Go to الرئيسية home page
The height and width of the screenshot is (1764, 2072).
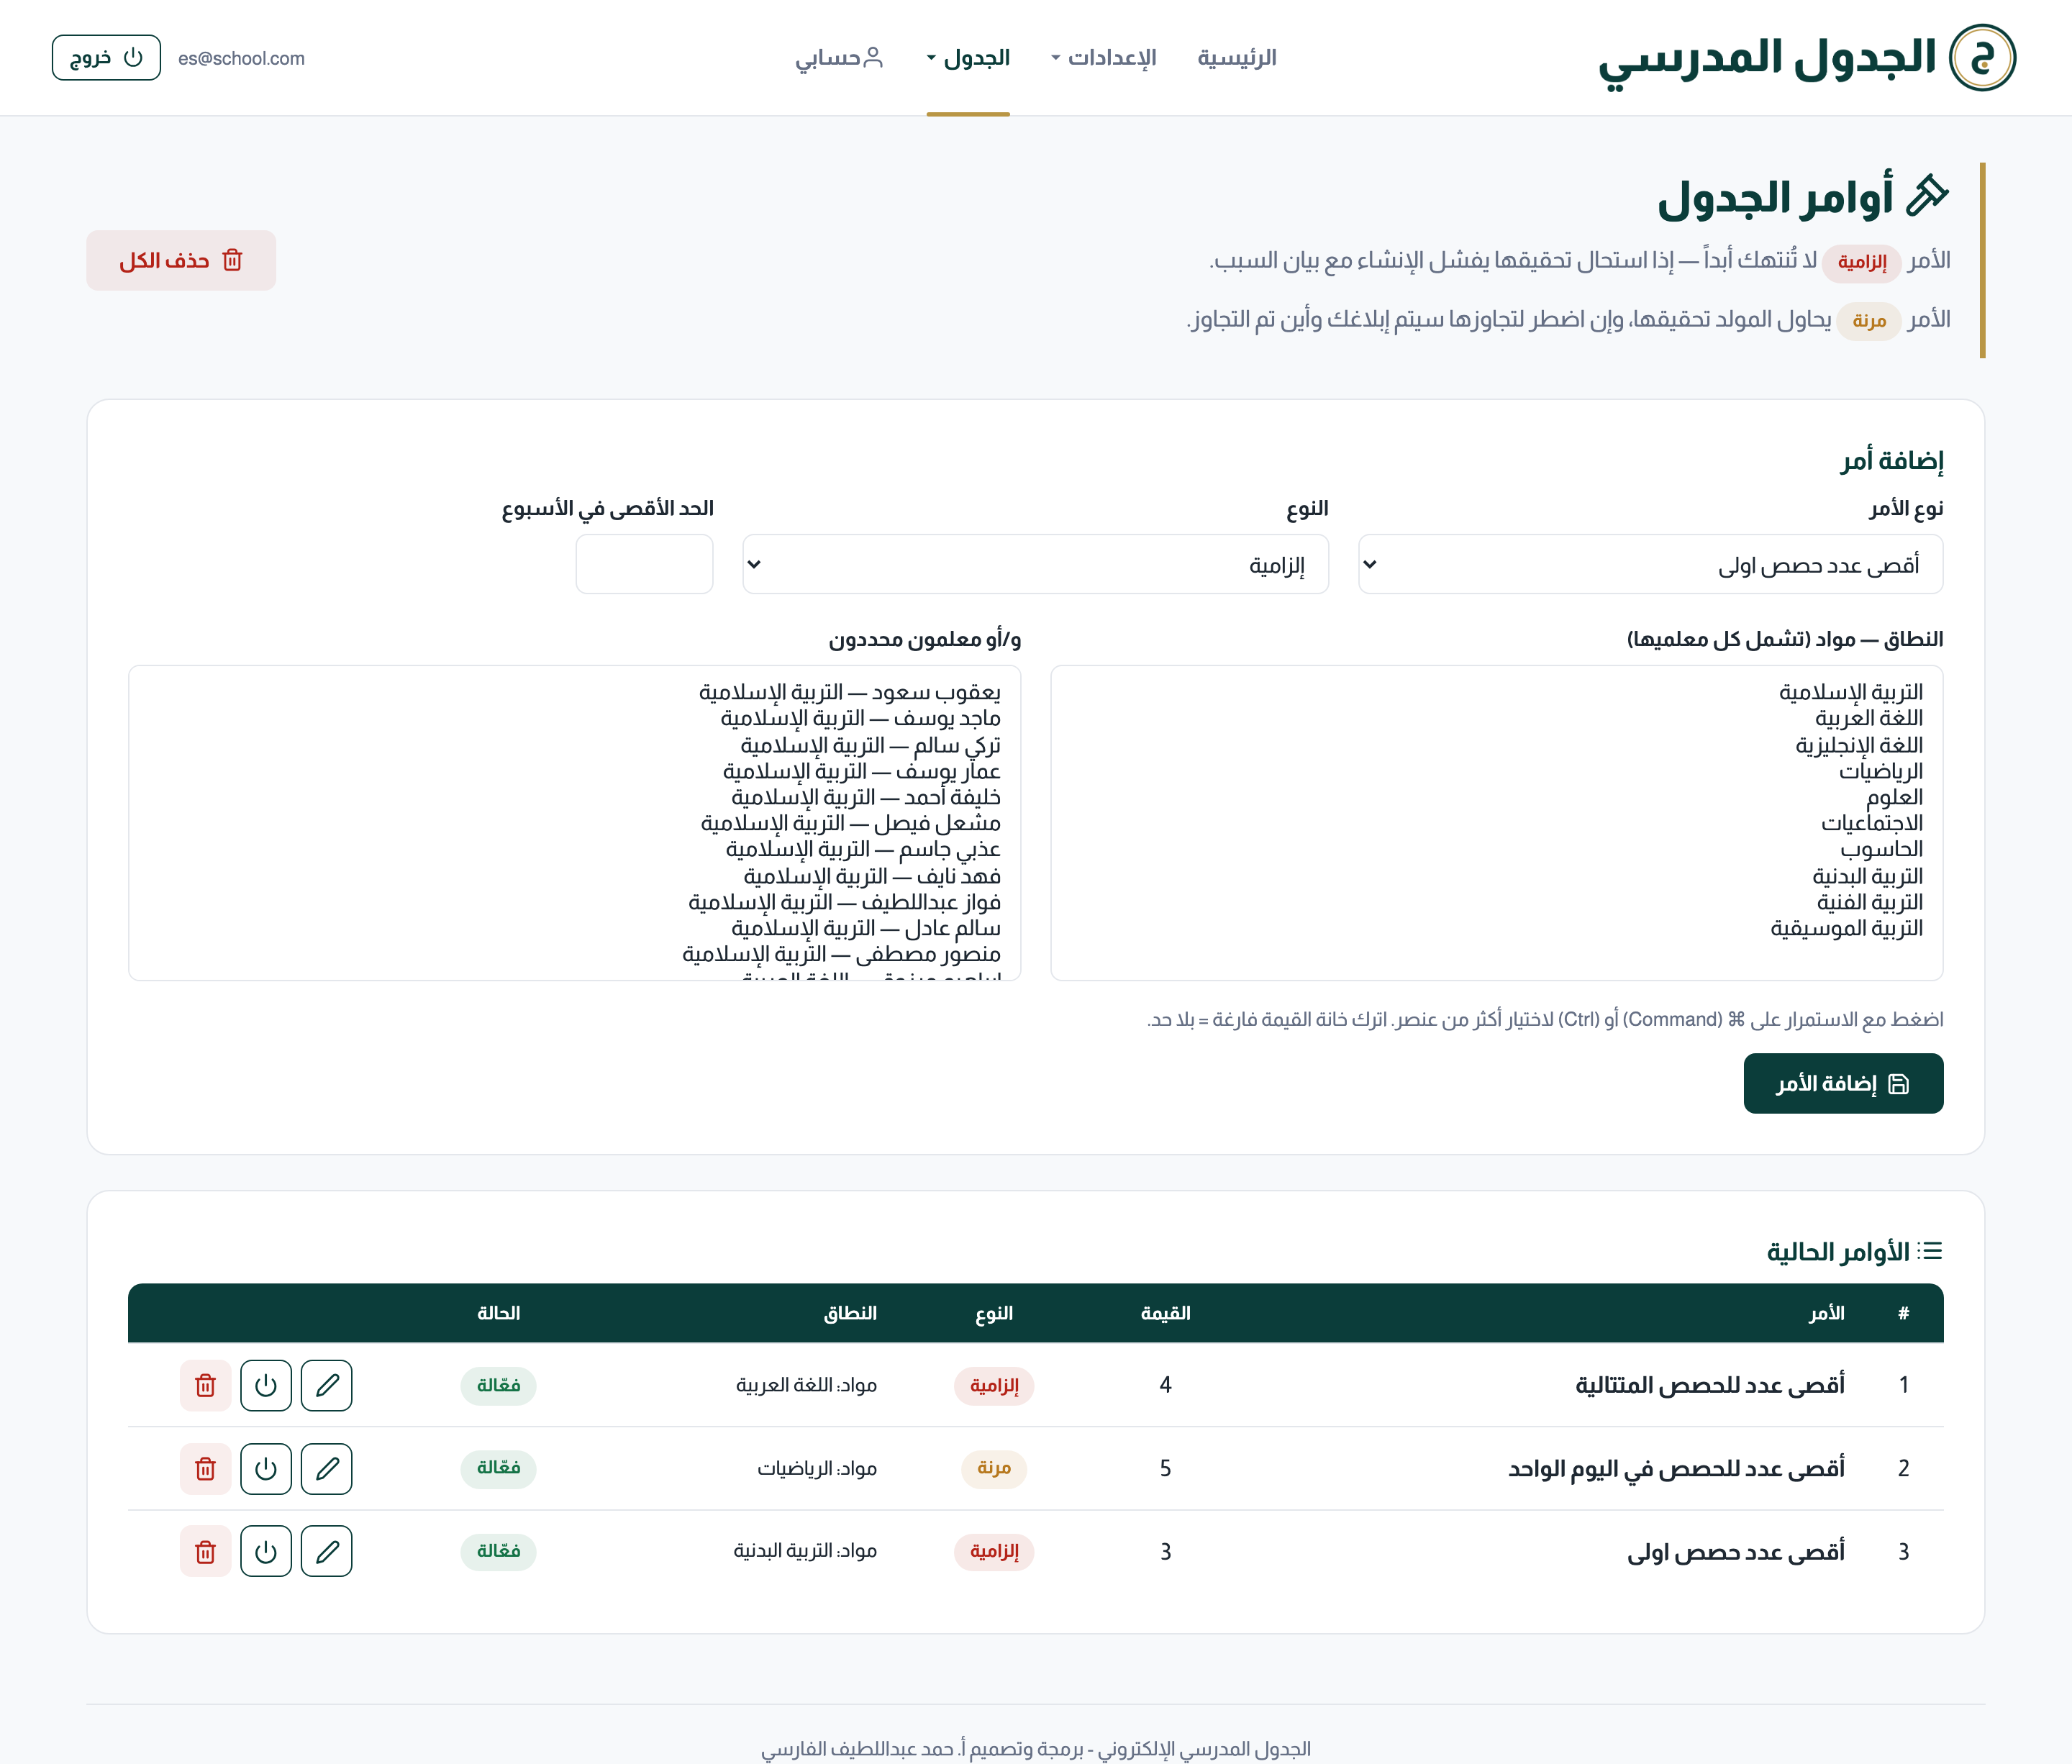tap(1237, 57)
